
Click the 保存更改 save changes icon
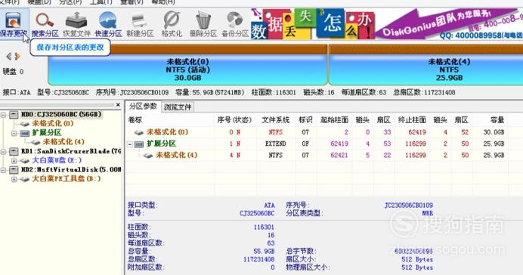click(x=14, y=23)
